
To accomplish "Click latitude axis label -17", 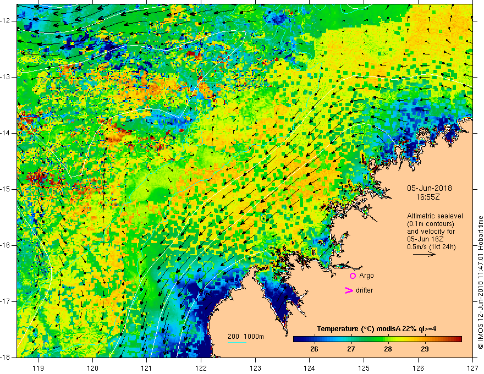I will pyautogui.click(x=5, y=301).
